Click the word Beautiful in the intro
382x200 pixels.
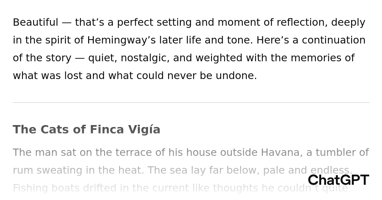[x=35, y=23]
